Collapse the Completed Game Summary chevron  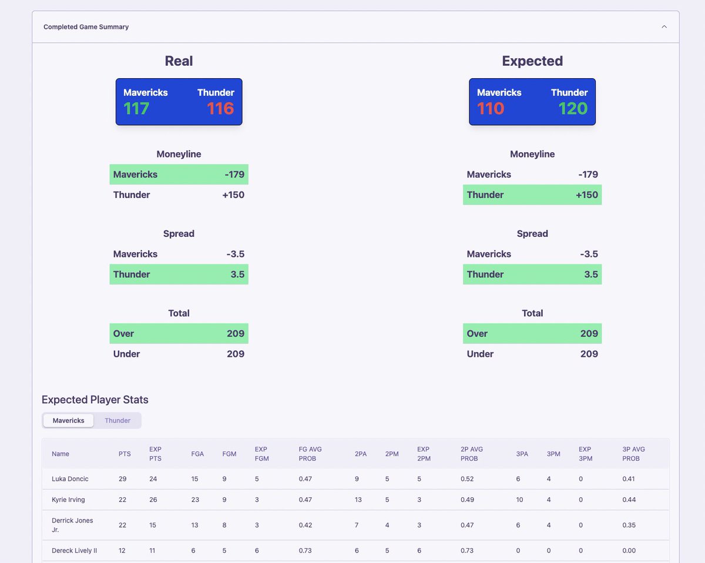pos(664,26)
